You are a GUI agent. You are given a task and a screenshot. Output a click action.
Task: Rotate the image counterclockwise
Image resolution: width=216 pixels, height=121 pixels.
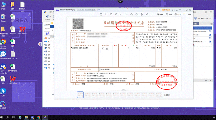click(x=132, y=14)
